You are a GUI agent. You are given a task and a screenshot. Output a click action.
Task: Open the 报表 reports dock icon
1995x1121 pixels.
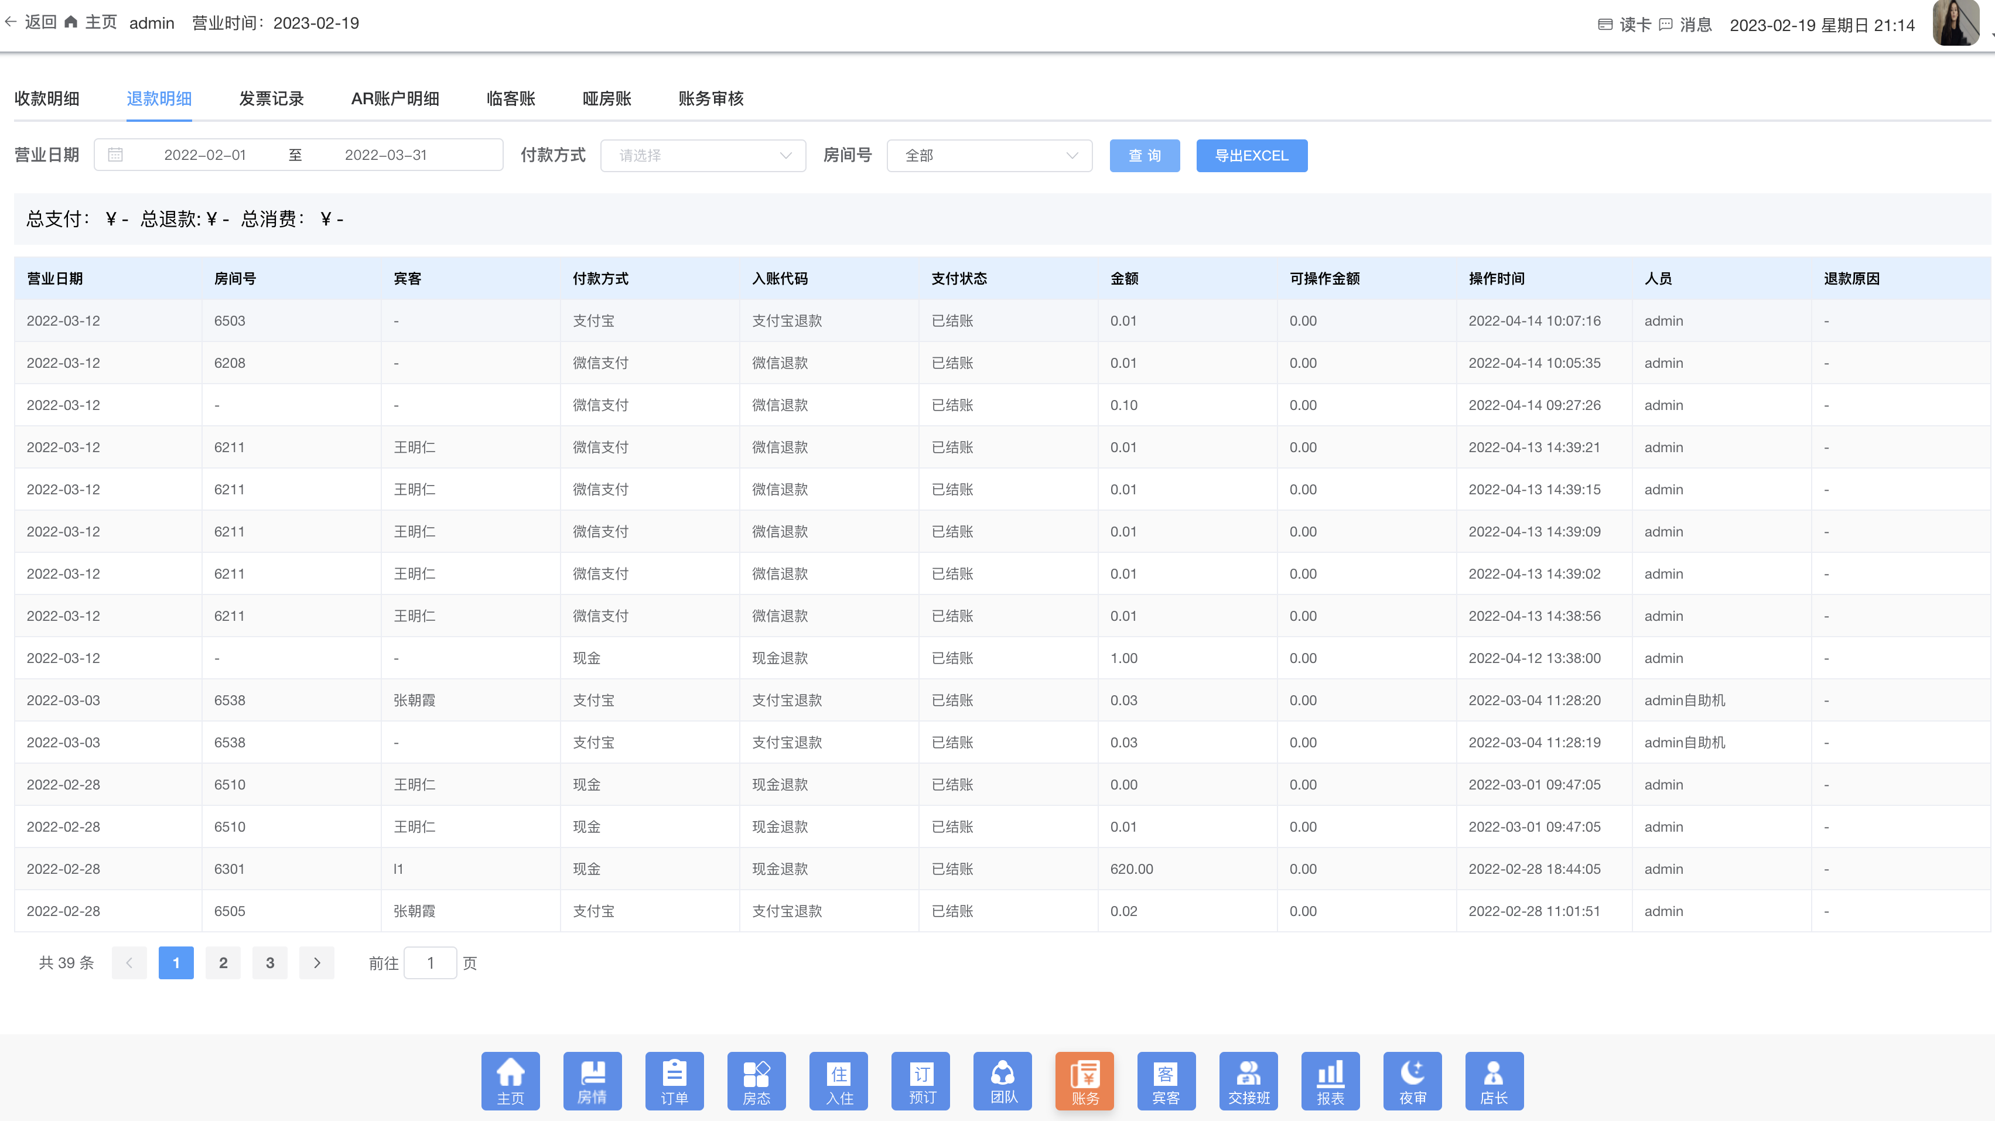[1331, 1080]
